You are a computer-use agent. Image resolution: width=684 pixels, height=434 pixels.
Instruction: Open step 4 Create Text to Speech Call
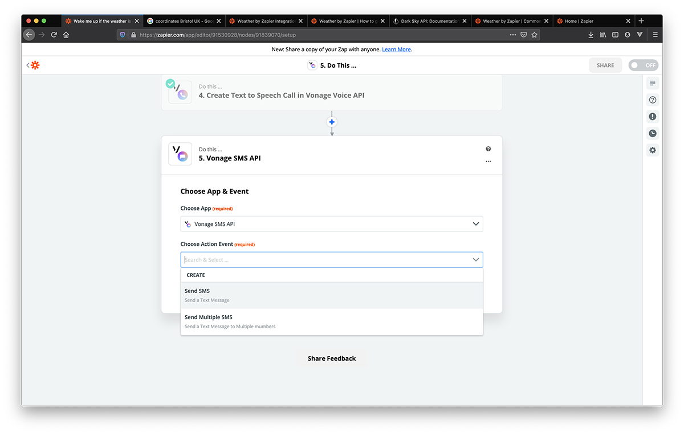click(332, 92)
